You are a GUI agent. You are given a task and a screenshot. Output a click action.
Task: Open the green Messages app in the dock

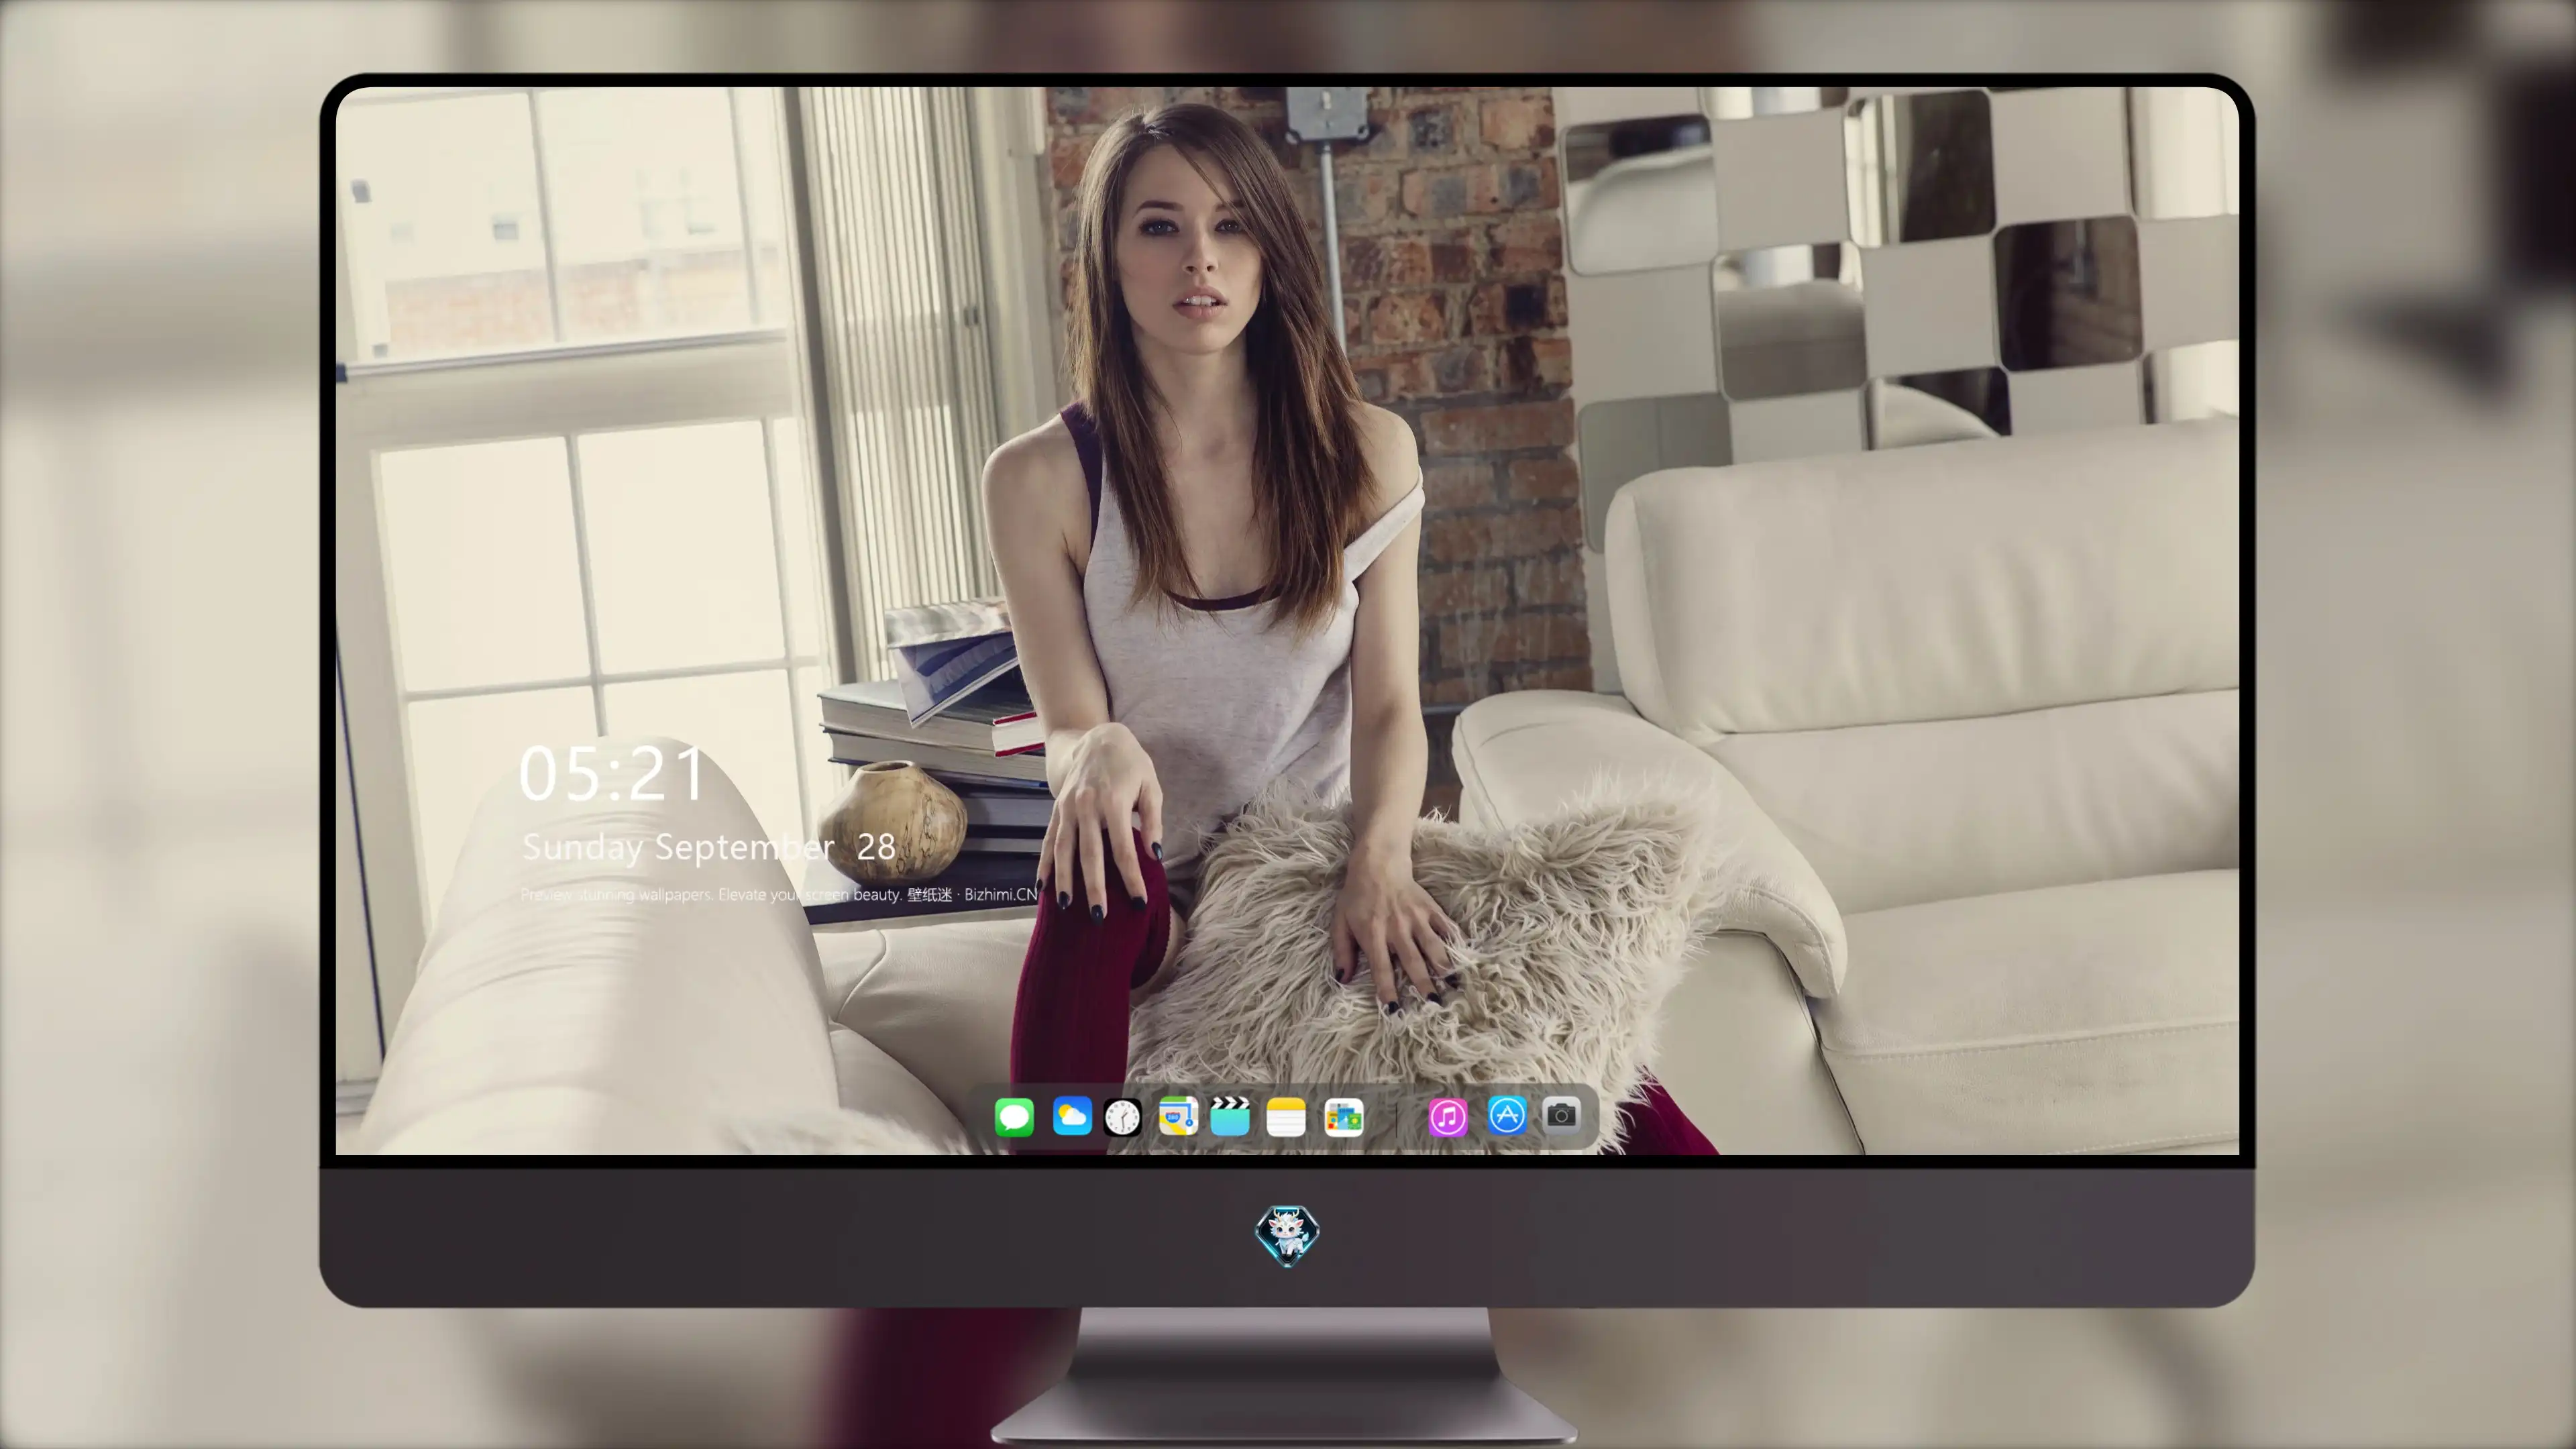[1014, 1117]
